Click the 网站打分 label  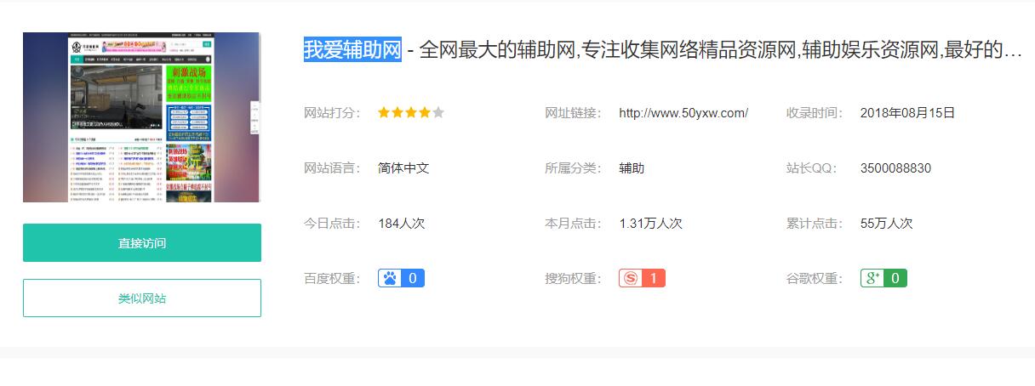tap(333, 113)
